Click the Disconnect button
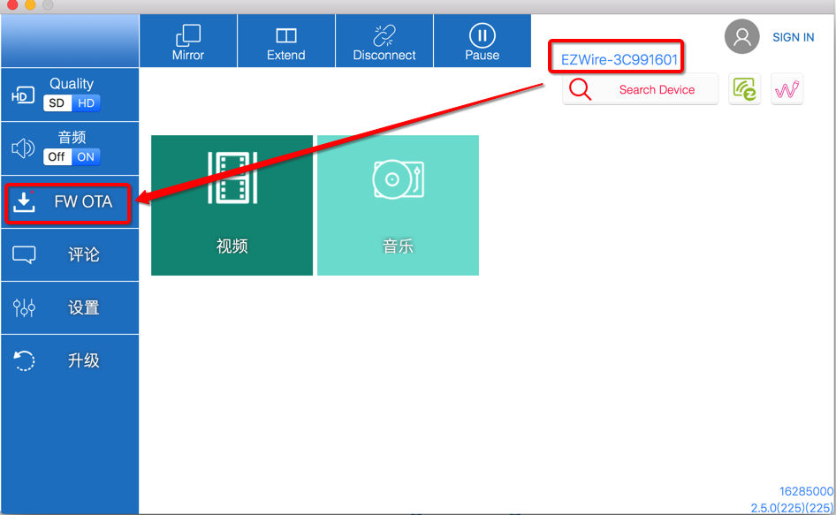836x515 pixels. click(x=384, y=41)
